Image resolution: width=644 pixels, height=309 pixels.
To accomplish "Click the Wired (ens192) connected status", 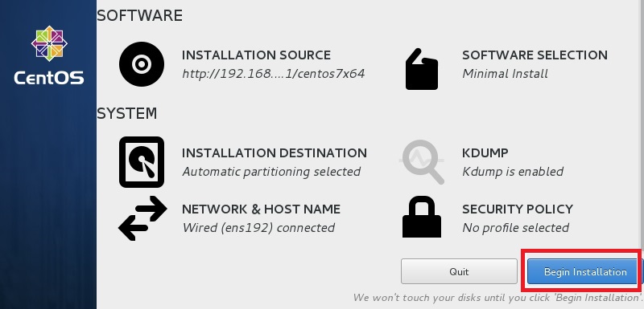I will pyautogui.click(x=258, y=228).
